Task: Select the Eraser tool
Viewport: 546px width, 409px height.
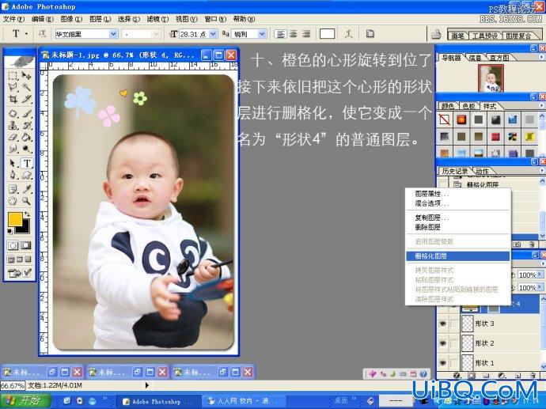Action: (x=13, y=137)
